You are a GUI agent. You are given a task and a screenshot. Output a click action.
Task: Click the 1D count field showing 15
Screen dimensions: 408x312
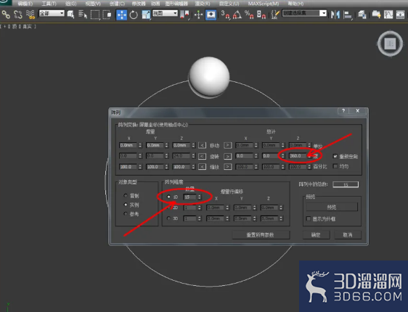(189, 197)
